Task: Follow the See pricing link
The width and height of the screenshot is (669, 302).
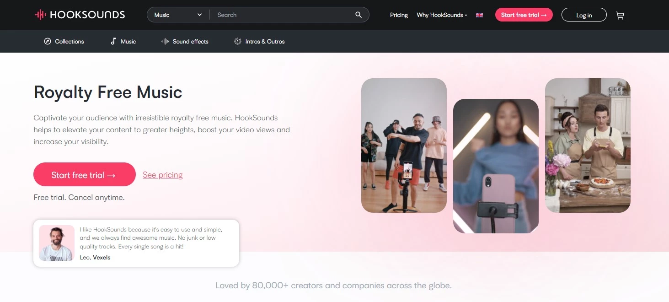Action: click(x=162, y=175)
